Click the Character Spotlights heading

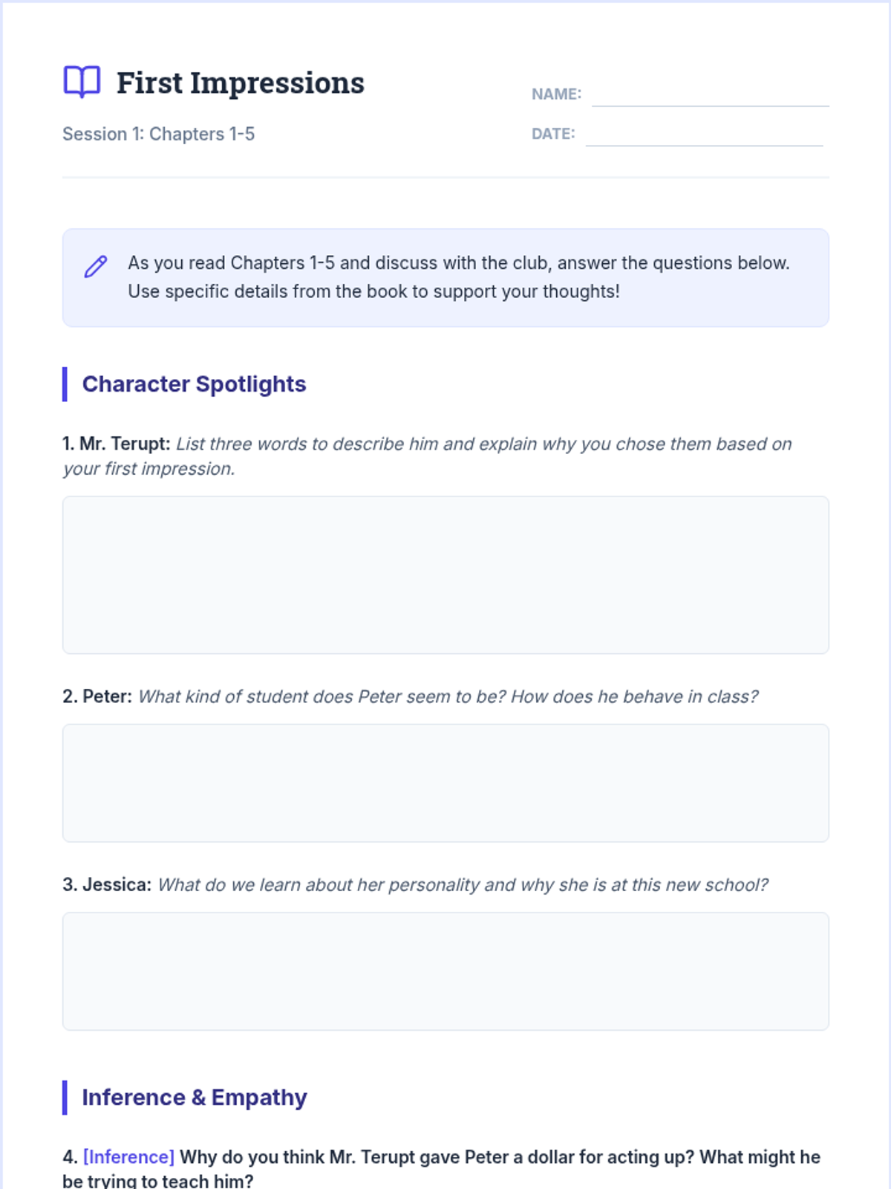tap(194, 384)
